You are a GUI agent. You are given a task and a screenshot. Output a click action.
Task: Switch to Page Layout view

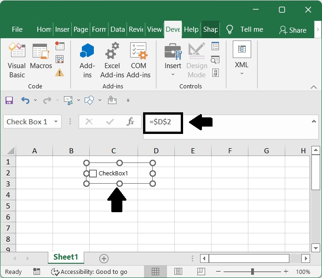tap(178, 272)
